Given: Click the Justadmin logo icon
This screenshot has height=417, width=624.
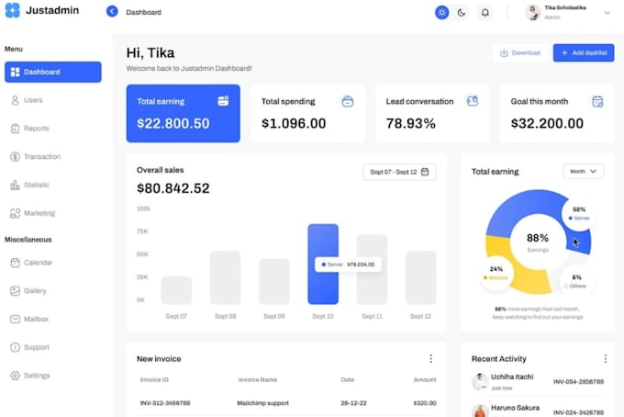Looking at the screenshot, I should 12,10.
